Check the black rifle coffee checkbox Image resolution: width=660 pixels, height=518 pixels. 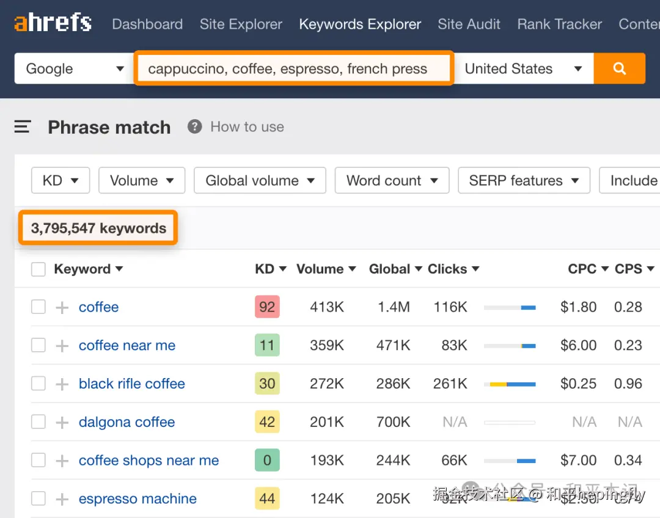pos(38,384)
